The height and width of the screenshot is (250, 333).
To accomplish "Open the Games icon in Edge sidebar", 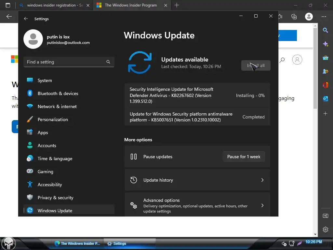I will point(325,71).
